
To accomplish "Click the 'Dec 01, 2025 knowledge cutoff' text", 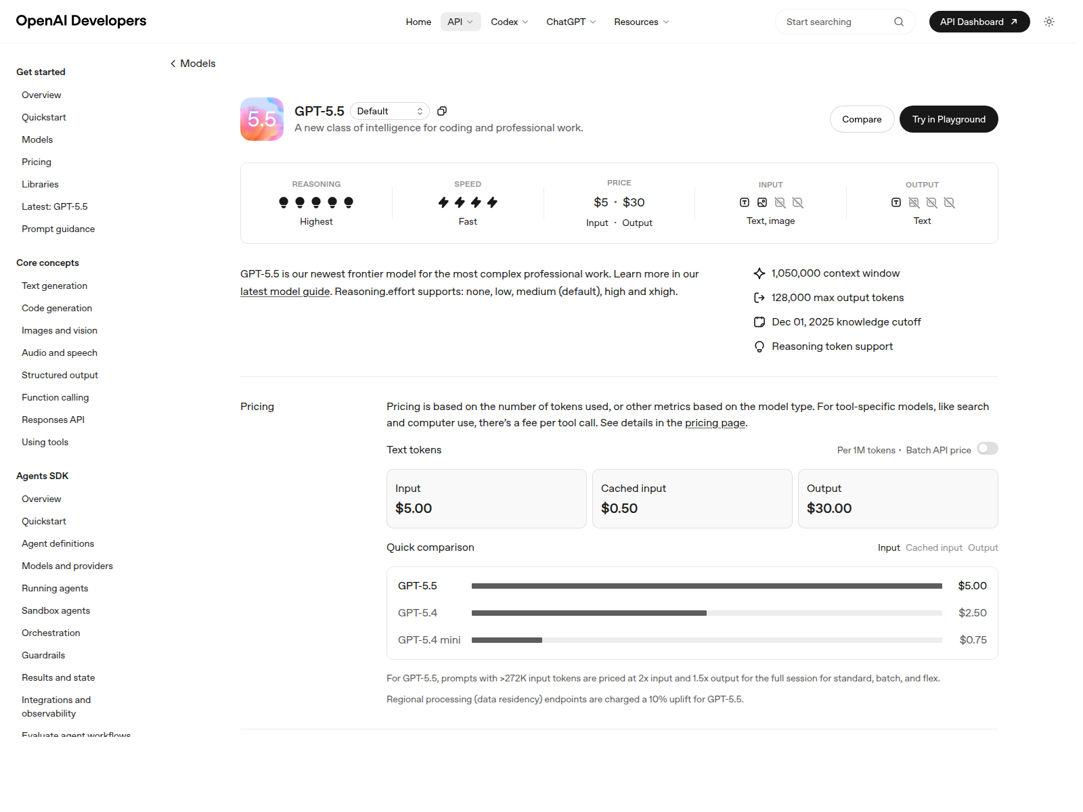I will click(847, 322).
